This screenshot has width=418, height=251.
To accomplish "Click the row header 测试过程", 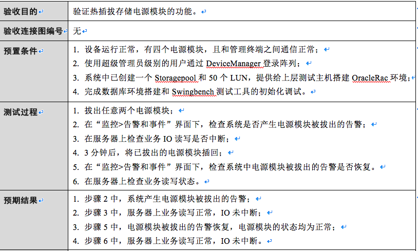I will pyautogui.click(x=20, y=112).
